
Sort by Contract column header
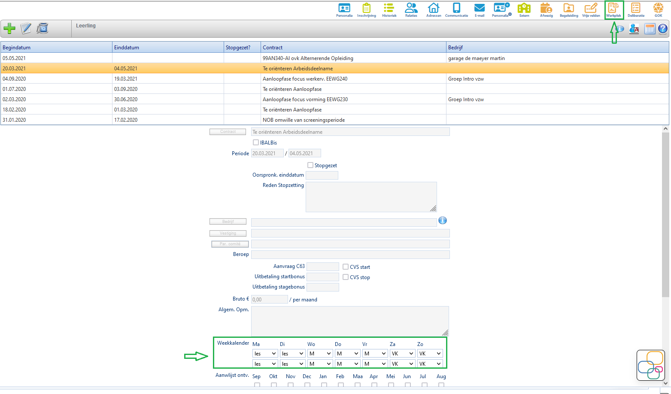(354, 47)
